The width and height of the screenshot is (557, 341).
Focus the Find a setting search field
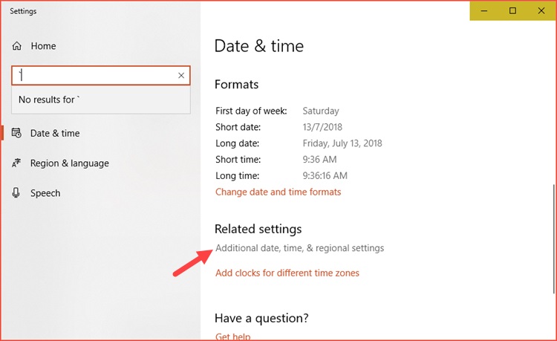pyautogui.click(x=93, y=75)
